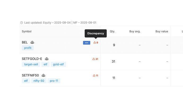Click the gold-etf tag
Viewport: 183px width, 98px height.
(x=58, y=64)
